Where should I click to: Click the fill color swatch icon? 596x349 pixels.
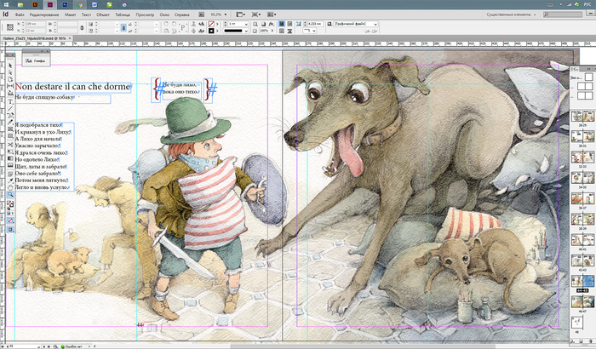point(212,22)
